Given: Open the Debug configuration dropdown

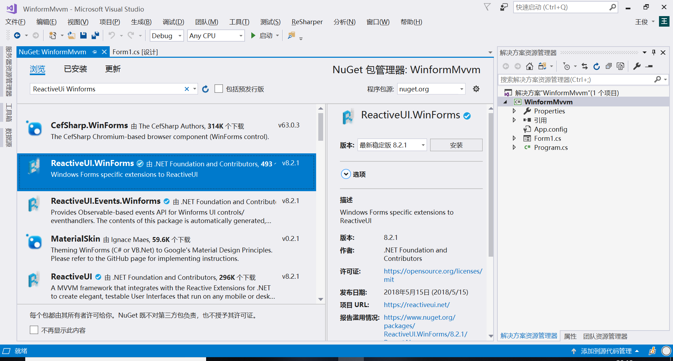Looking at the screenshot, I should click(x=166, y=35).
